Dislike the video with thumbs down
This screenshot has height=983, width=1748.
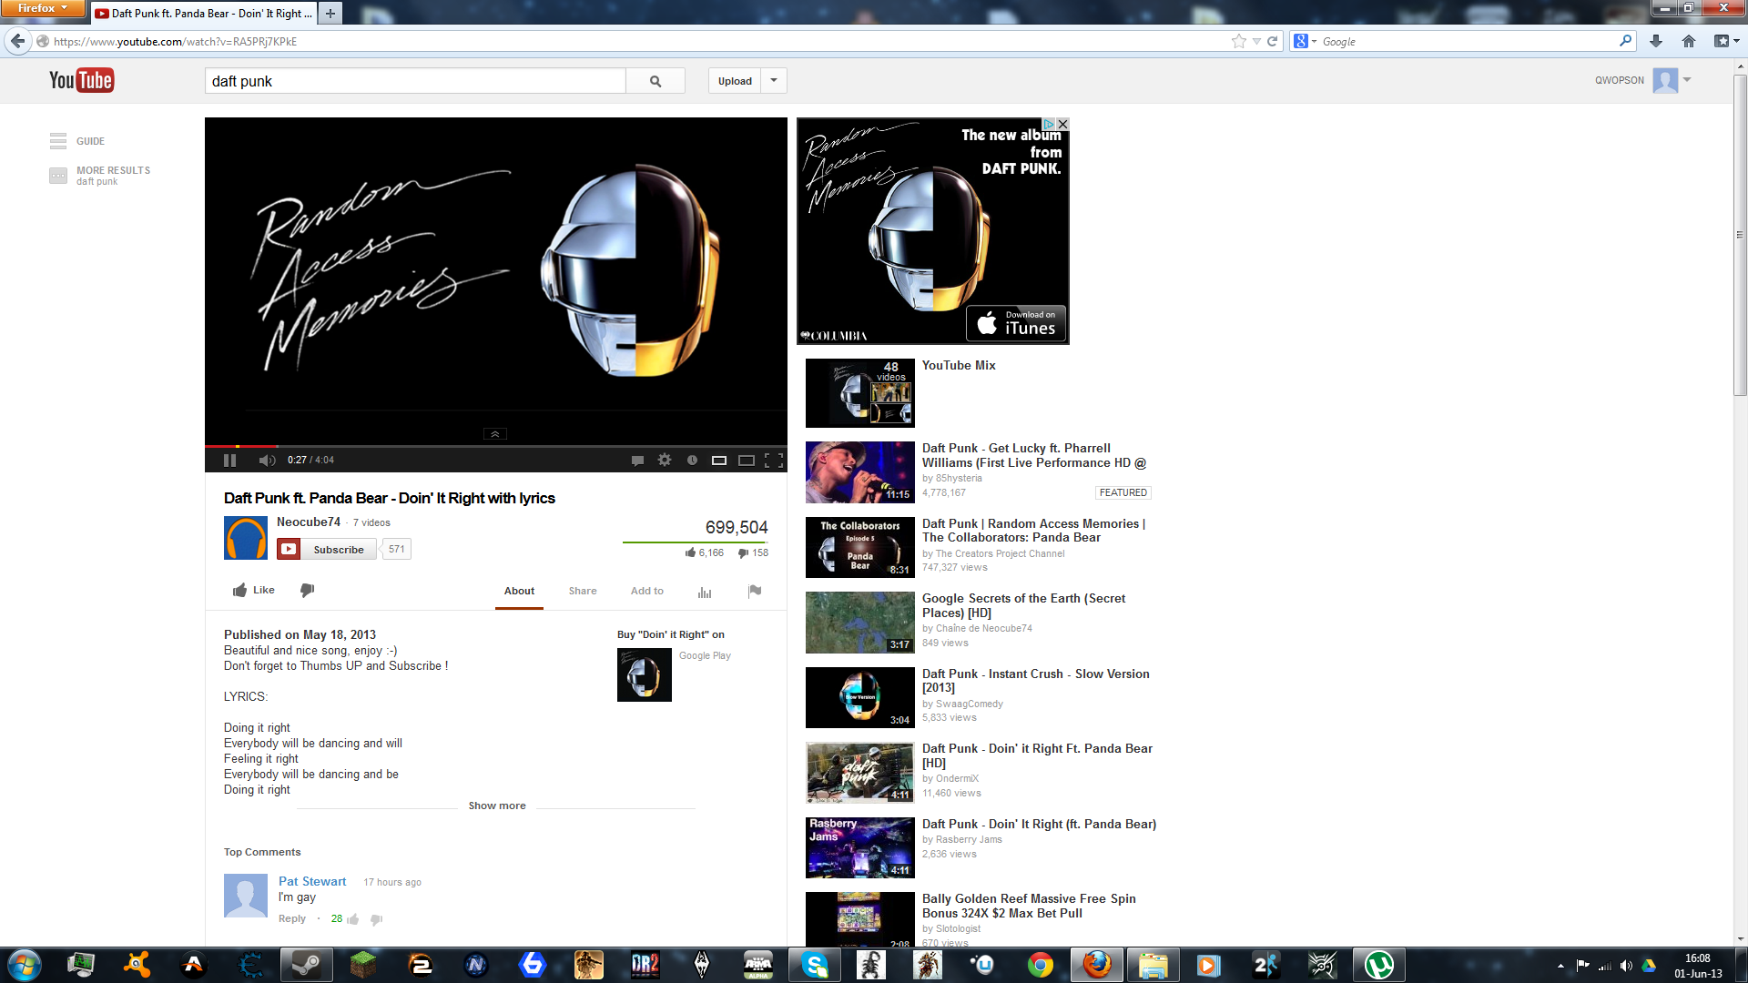(307, 590)
